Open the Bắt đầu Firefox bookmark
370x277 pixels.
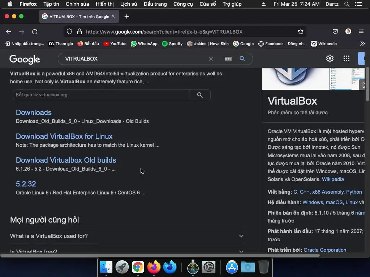[x=88, y=44]
